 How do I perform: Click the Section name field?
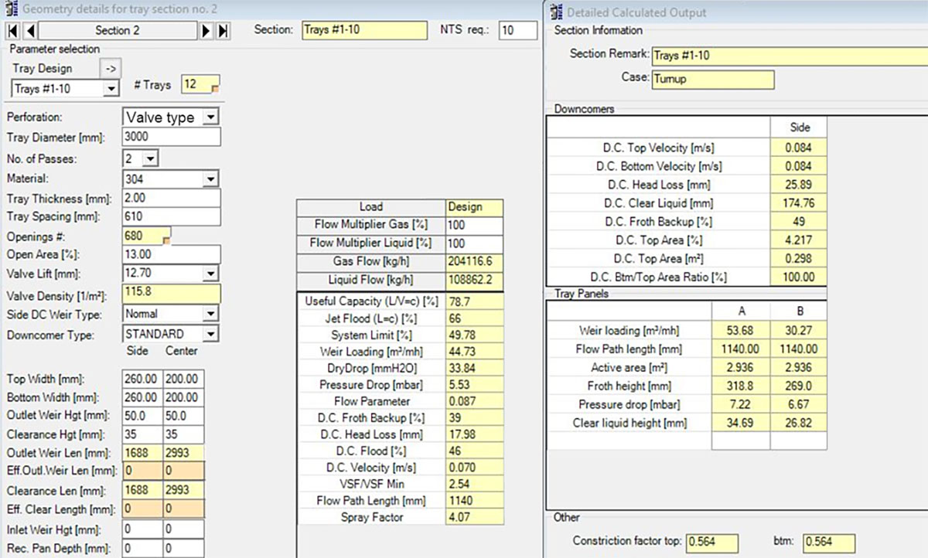click(x=363, y=30)
